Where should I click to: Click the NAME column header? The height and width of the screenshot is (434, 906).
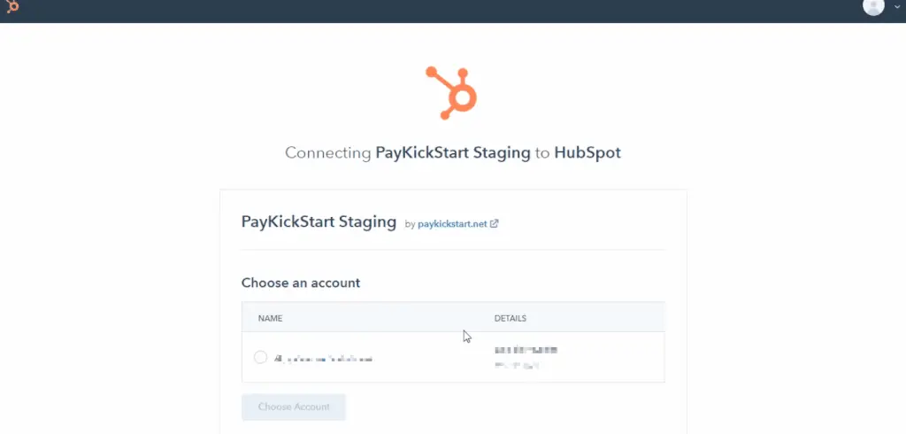(270, 318)
